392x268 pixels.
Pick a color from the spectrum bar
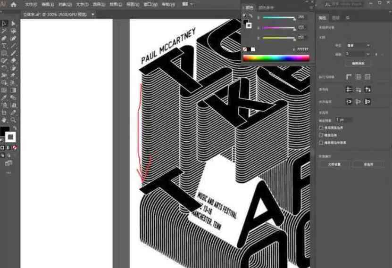(276, 58)
